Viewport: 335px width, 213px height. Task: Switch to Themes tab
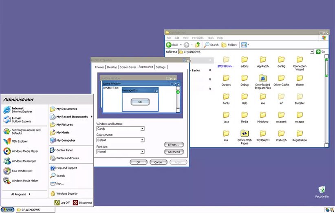pyautogui.click(x=99, y=67)
